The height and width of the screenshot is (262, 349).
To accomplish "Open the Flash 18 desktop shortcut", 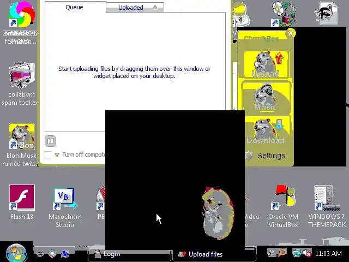I will tap(22, 202).
